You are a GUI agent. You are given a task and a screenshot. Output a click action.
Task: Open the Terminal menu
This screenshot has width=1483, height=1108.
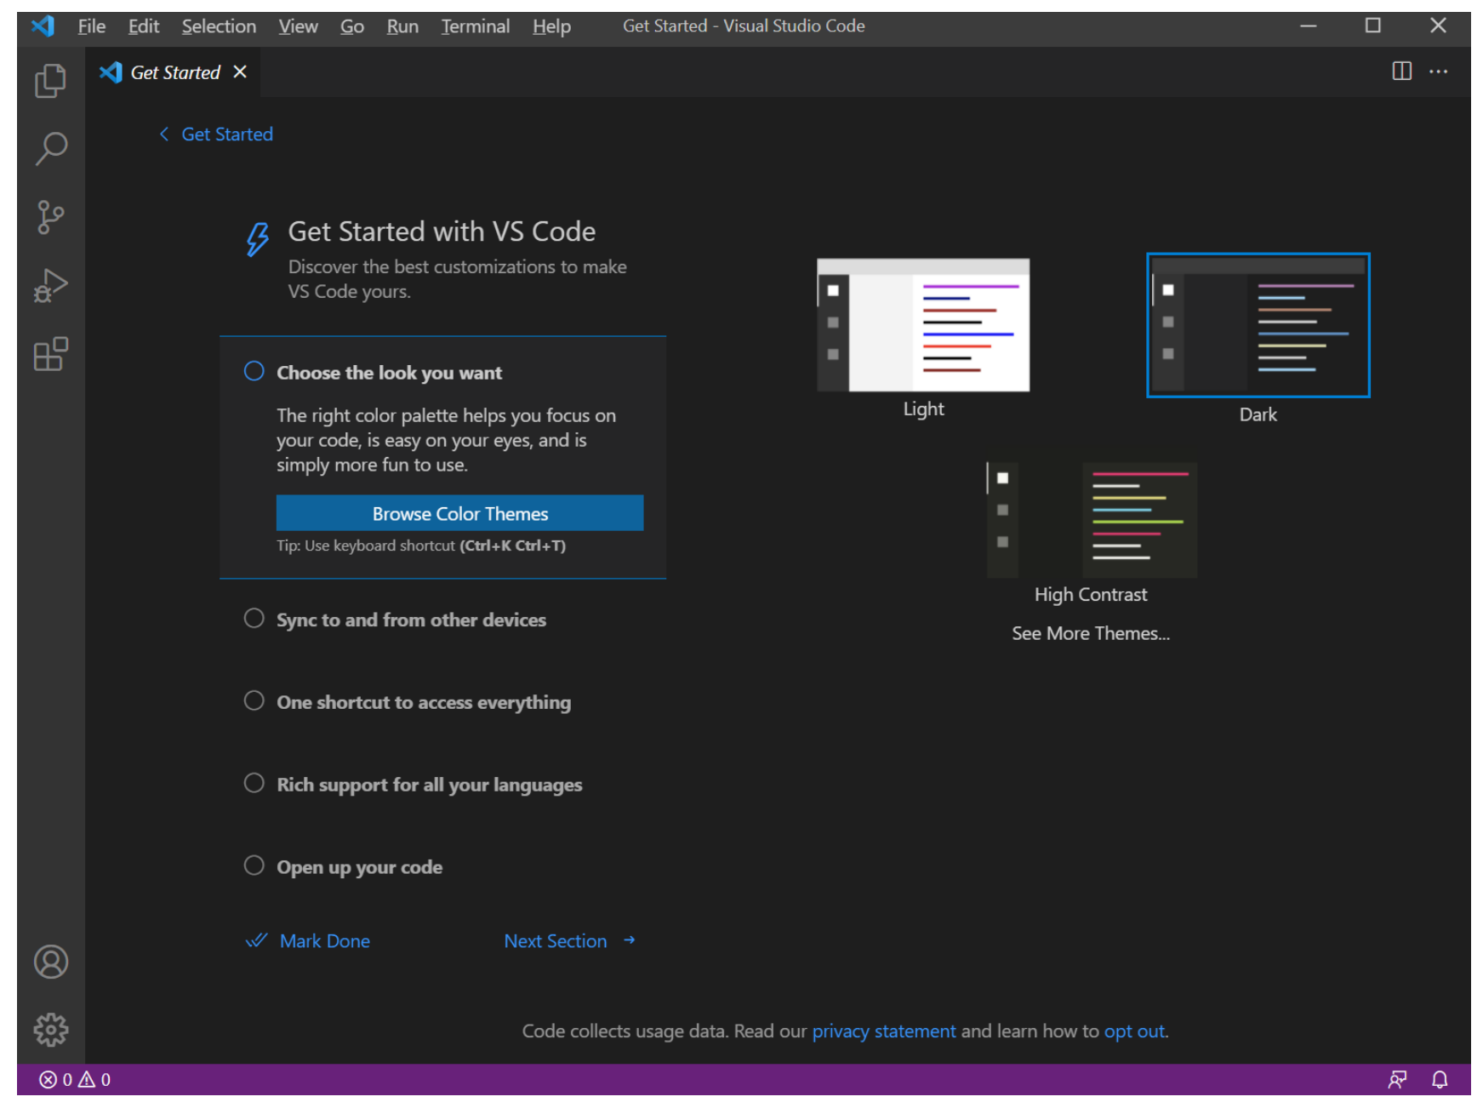[475, 26]
